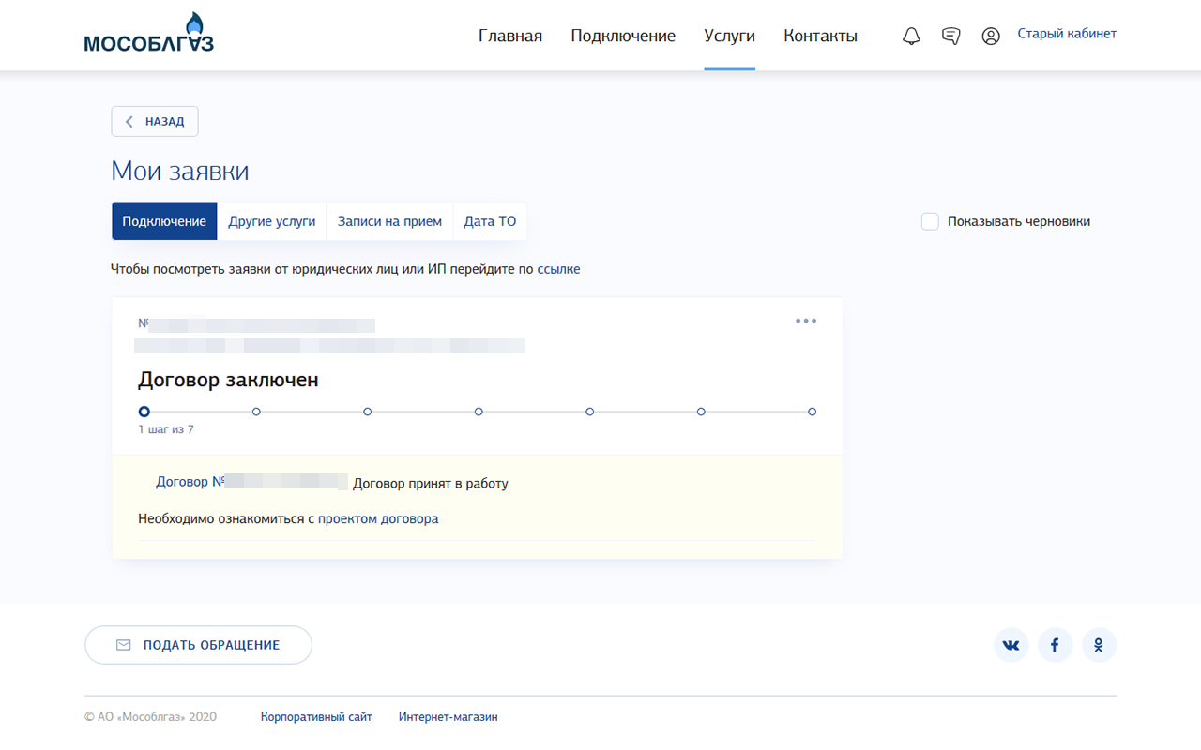Click first step marker on progress line
This screenshot has height=750, width=1201.
(x=144, y=412)
